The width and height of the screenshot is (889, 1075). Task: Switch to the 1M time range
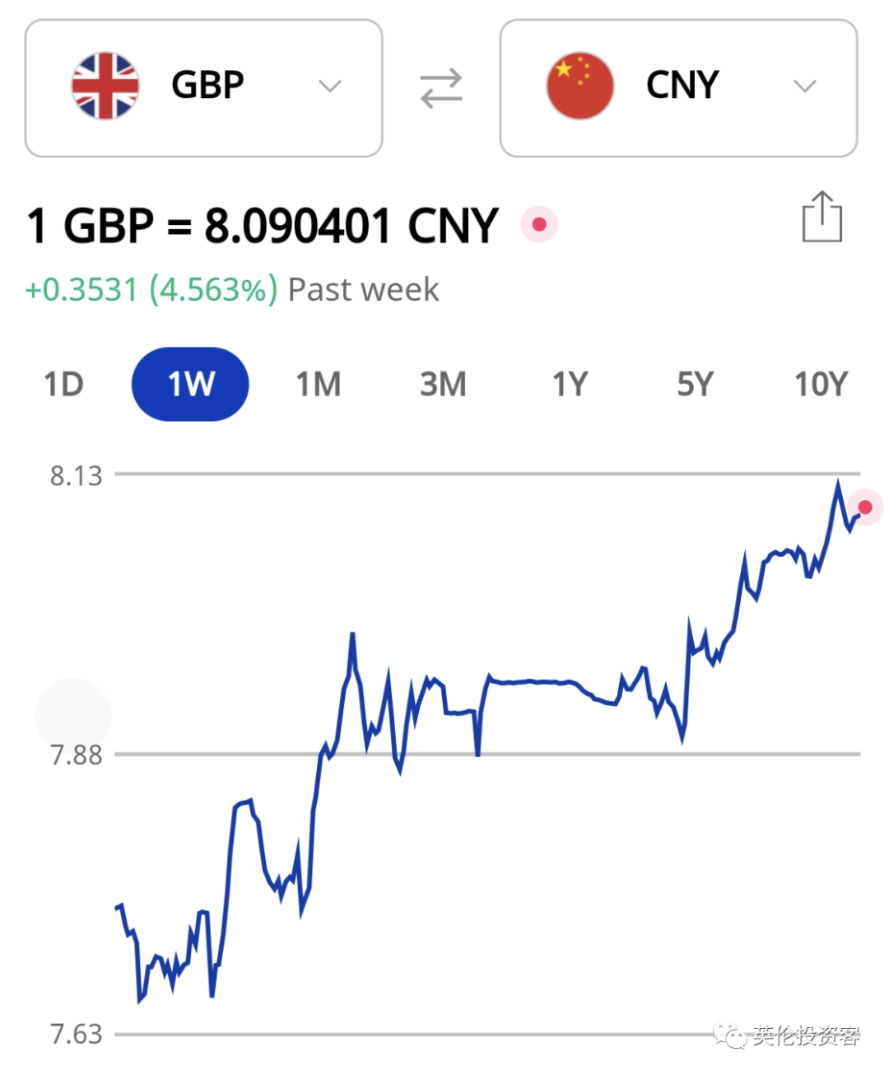pyautogui.click(x=318, y=384)
